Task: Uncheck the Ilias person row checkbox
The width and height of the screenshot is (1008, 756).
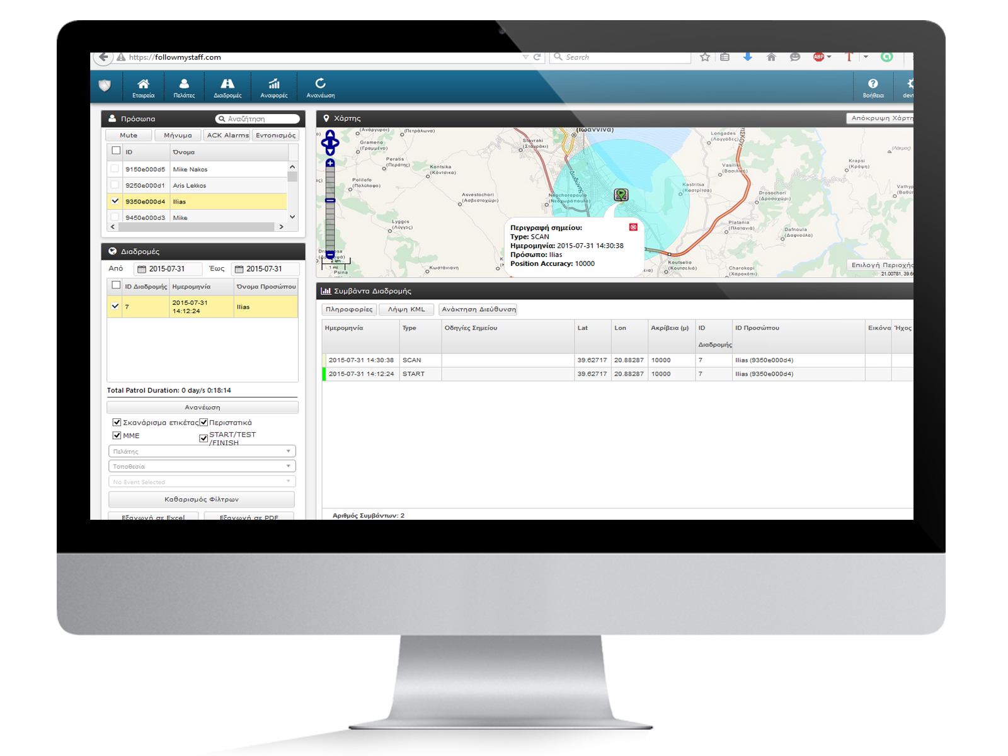Action: click(x=115, y=201)
